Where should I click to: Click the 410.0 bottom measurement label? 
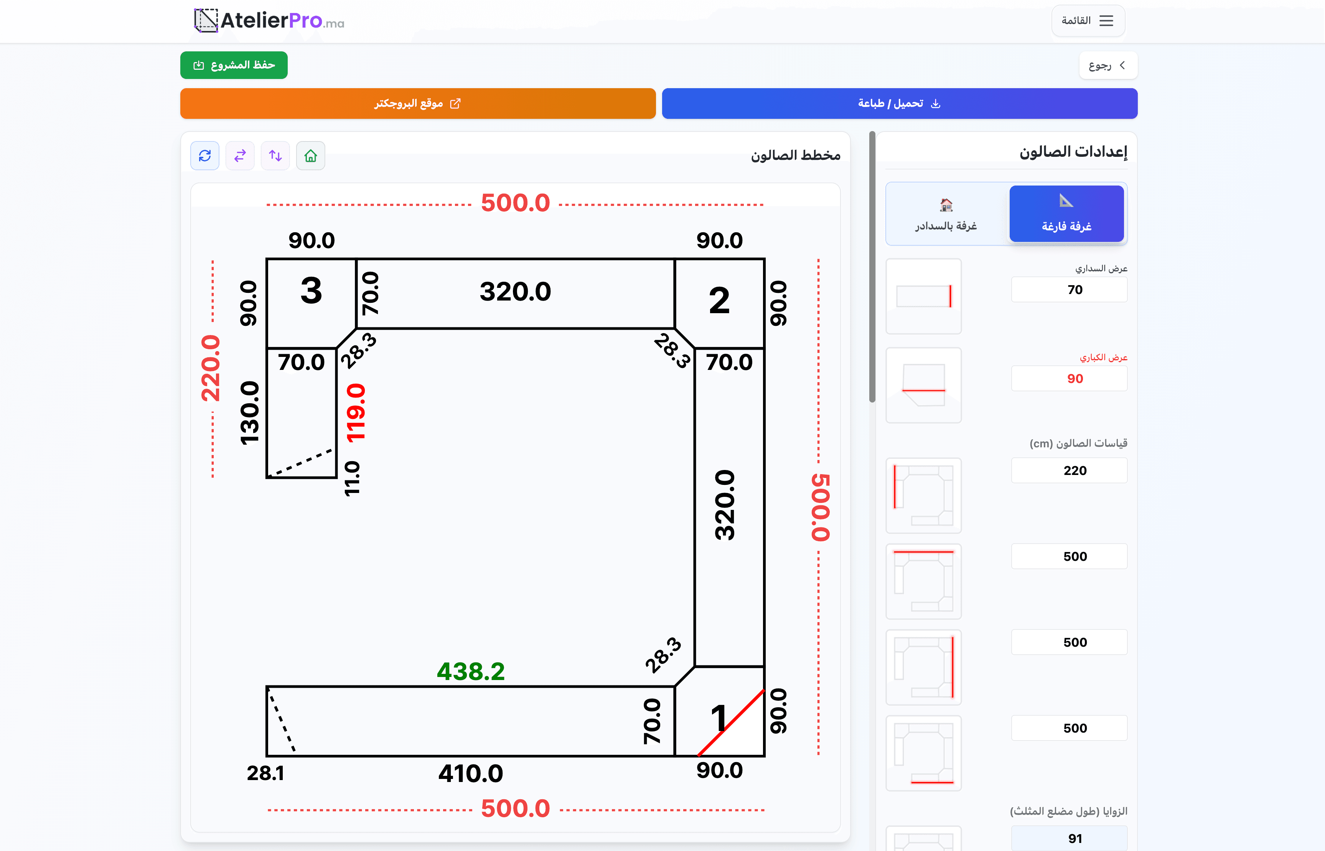click(471, 774)
